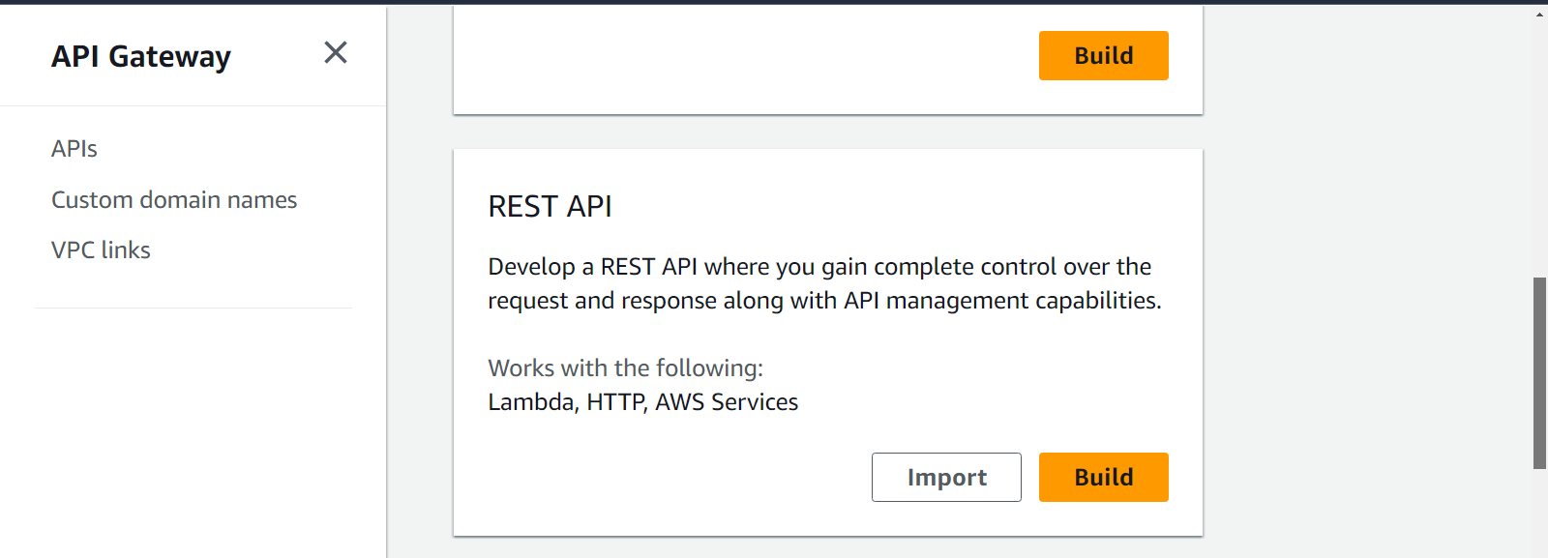Click the API Gateway sidebar title
The height and width of the screenshot is (558, 1548).
141,56
